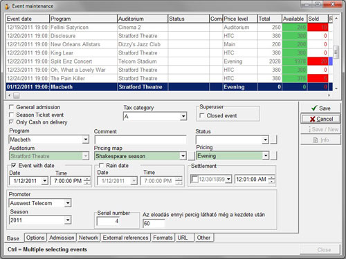346x259 pixels.
Task: Go to the Network tab
Action: [89, 238]
